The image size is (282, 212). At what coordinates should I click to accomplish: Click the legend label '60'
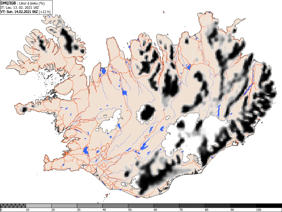click(155, 210)
